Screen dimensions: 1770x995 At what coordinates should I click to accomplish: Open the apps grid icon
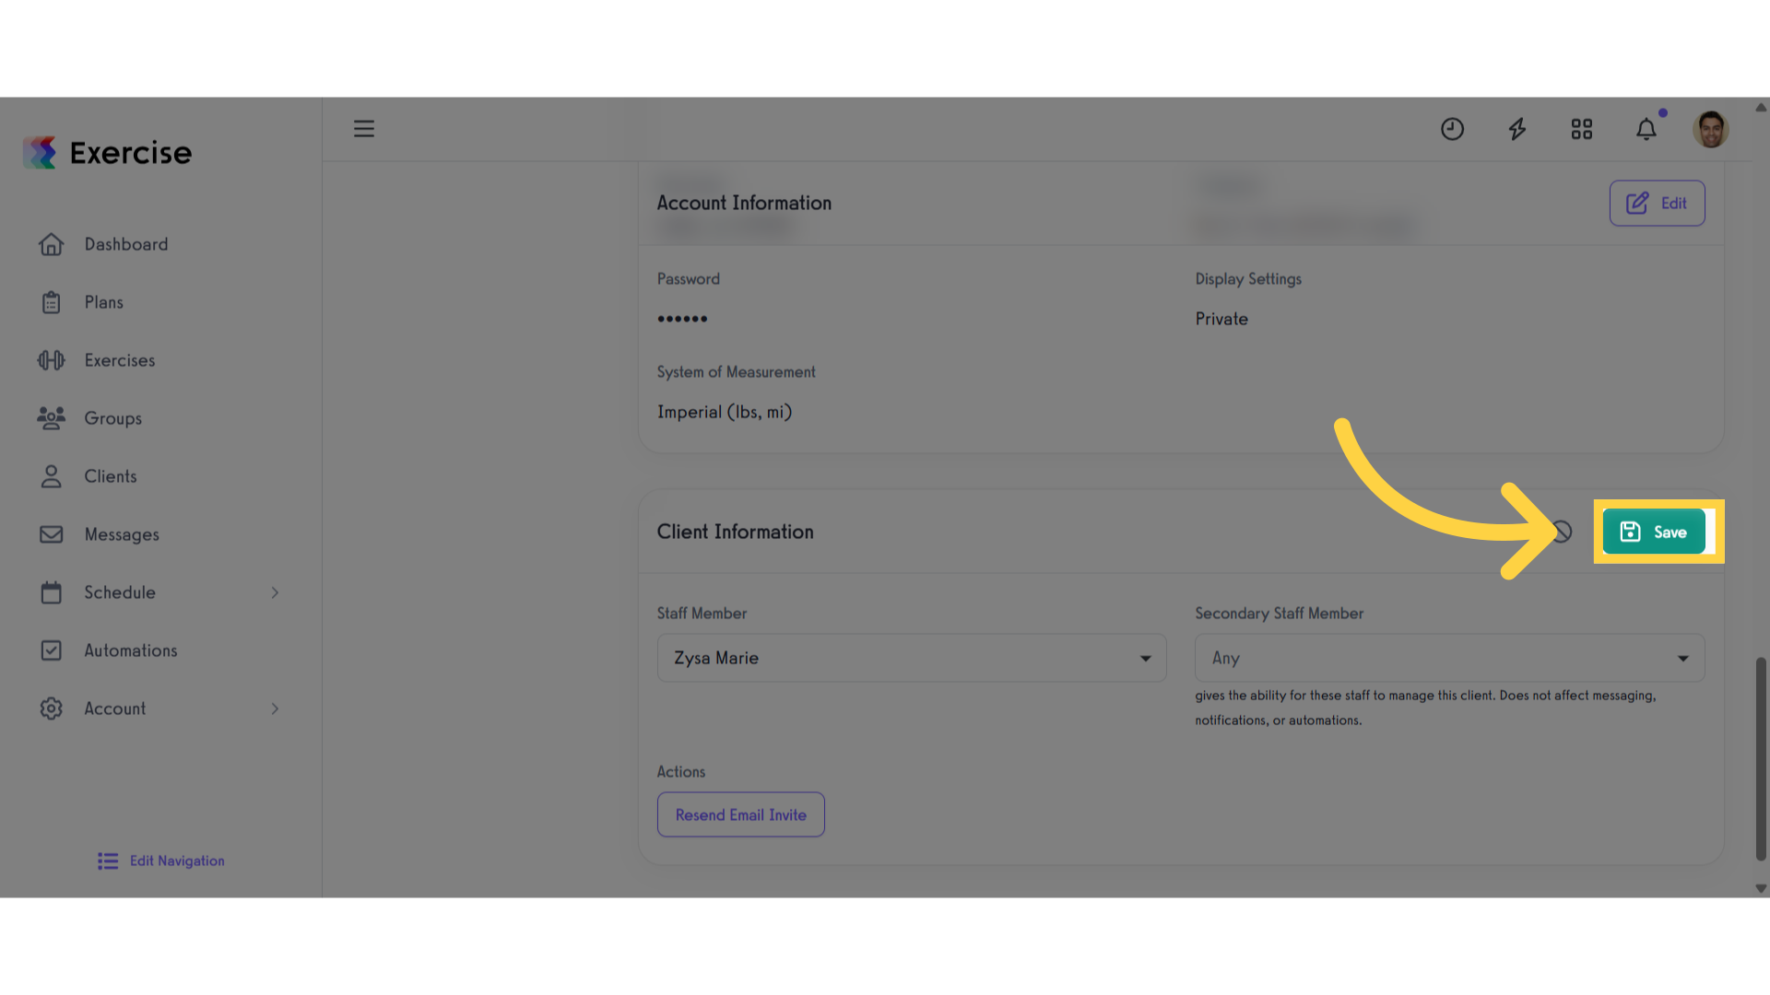tap(1582, 129)
